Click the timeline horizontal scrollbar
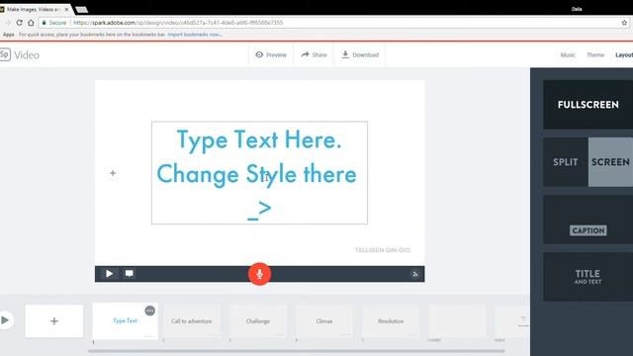The width and height of the screenshot is (633, 356). [x=297, y=351]
